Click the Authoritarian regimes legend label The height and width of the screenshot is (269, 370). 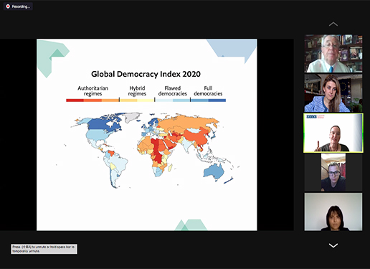[x=92, y=91]
